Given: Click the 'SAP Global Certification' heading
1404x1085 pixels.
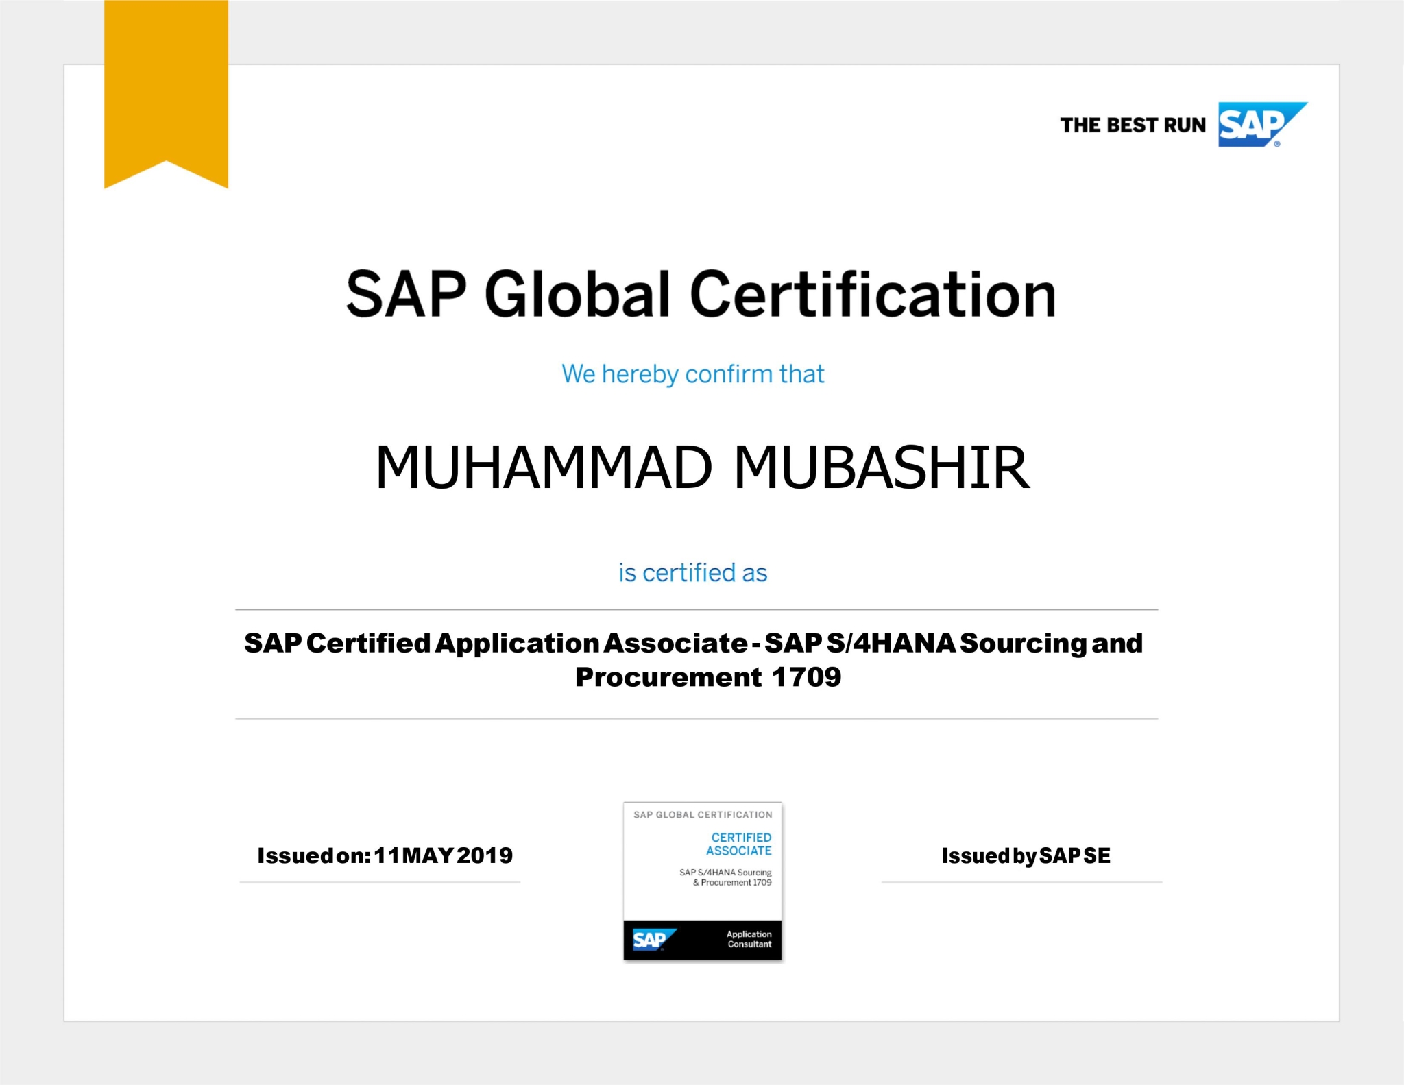Looking at the screenshot, I should pos(701,294).
